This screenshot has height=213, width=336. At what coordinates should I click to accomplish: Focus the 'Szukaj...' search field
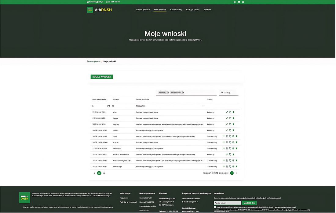click(229, 93)
